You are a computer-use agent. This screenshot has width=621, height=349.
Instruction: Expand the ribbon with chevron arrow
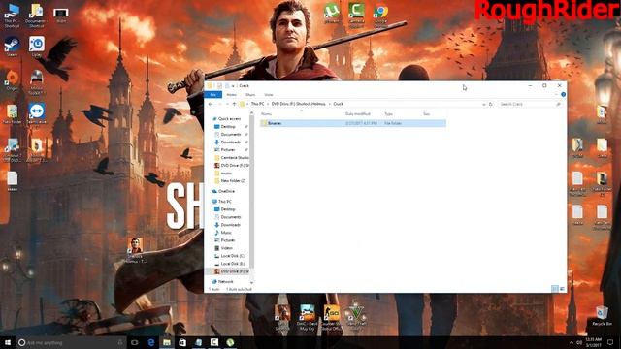pyautogui.click(x=556, y=95)
